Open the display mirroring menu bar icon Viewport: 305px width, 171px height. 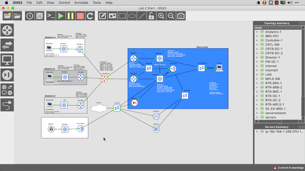point(283,3)
